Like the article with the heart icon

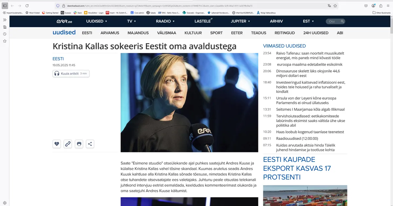click(57, 144)
